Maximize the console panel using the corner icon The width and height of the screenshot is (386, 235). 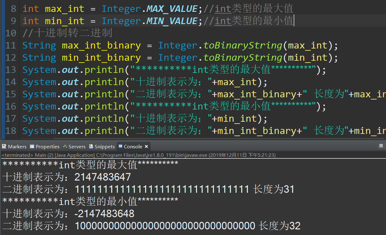381,146
